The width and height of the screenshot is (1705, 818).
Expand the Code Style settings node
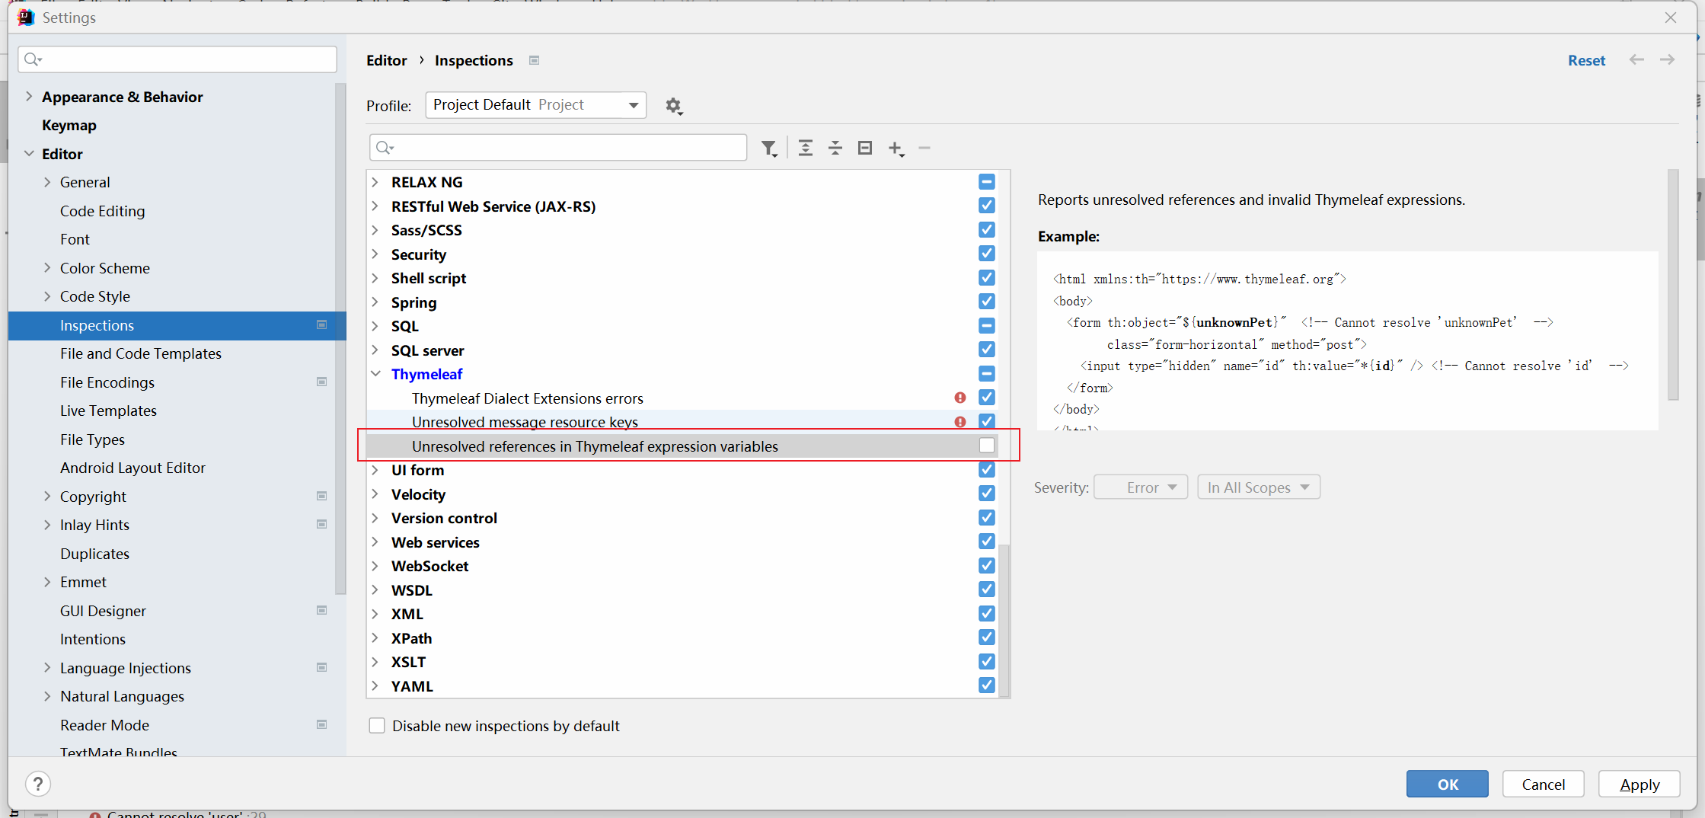[47, 296]
